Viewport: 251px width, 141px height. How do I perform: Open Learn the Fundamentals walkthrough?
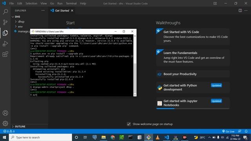(193, 58)
